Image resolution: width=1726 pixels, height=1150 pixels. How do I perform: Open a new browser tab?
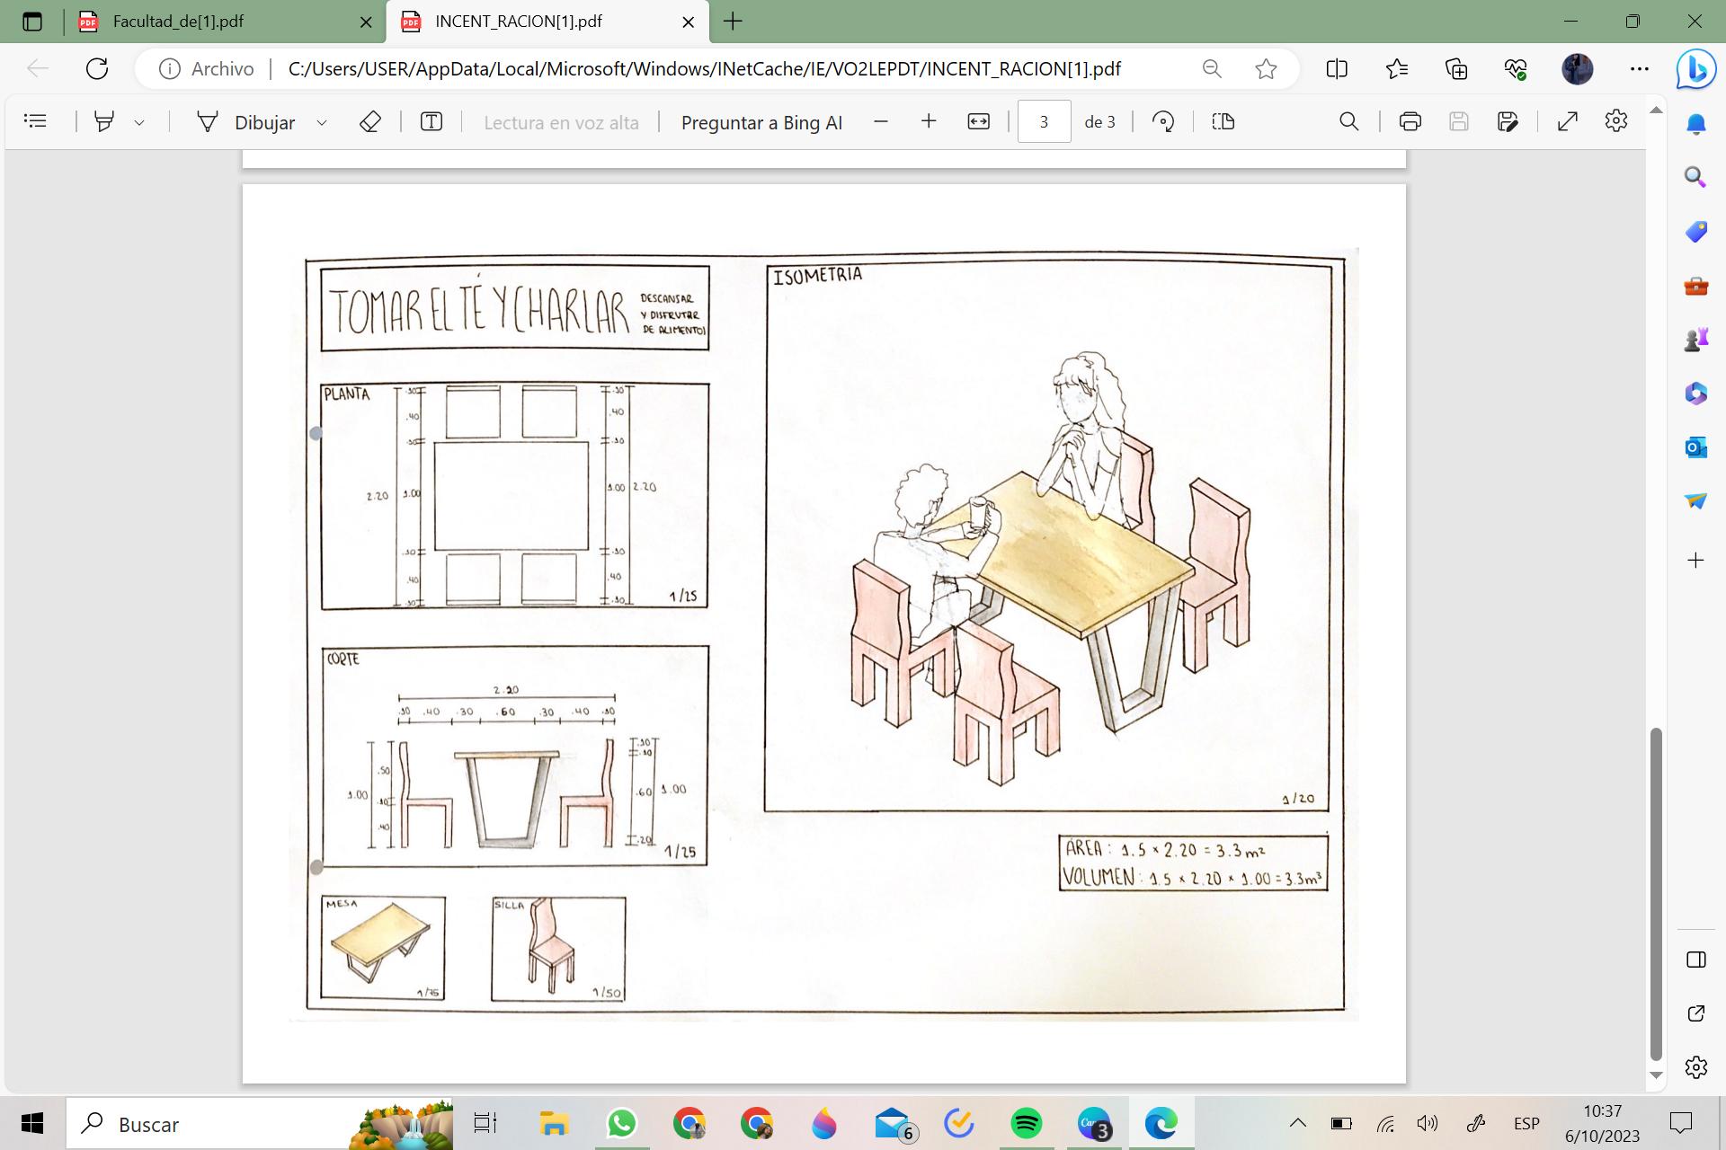point(733,22)
